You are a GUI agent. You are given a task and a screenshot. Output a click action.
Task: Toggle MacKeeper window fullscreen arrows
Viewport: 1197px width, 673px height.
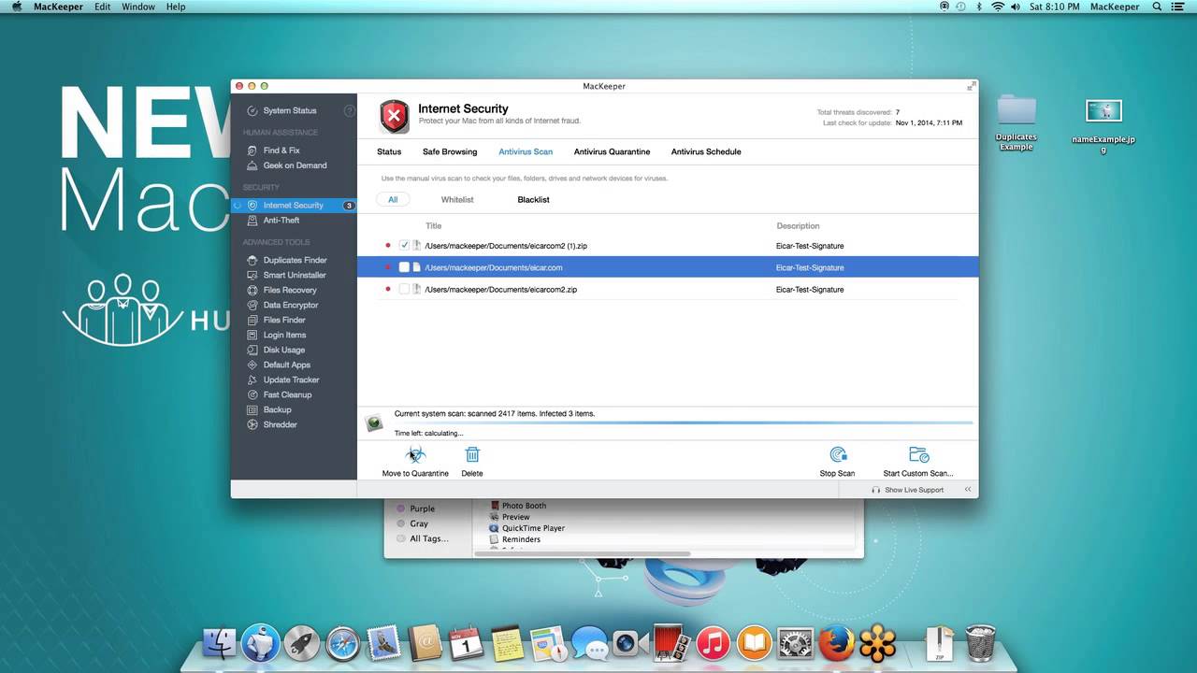tap(971, 86)
